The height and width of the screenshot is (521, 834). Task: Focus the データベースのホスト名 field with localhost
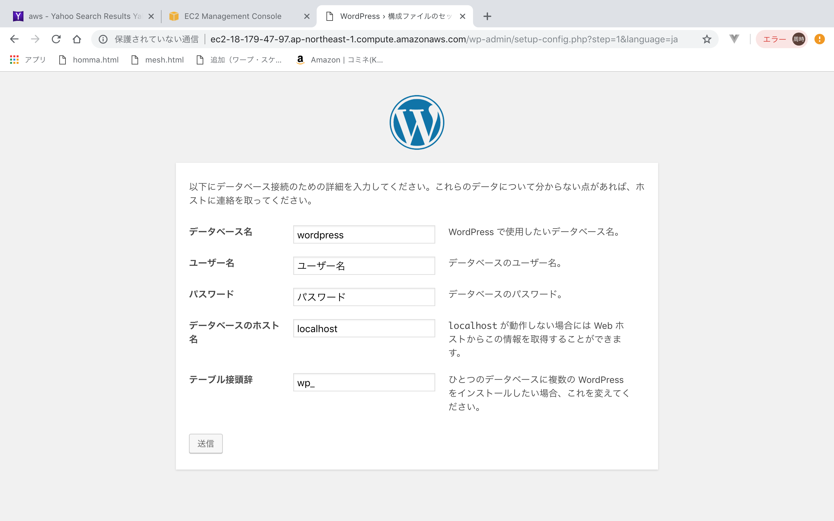click(364, 328)
